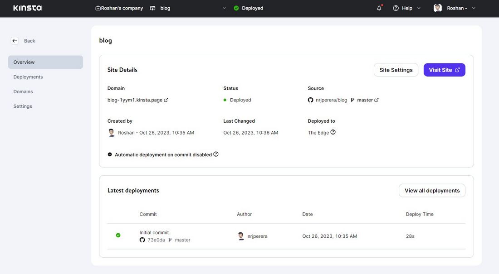499x274 pixels.
Task: Click the Deployed status text in the header
Action: pyautogui.click(x=252, y=8)
